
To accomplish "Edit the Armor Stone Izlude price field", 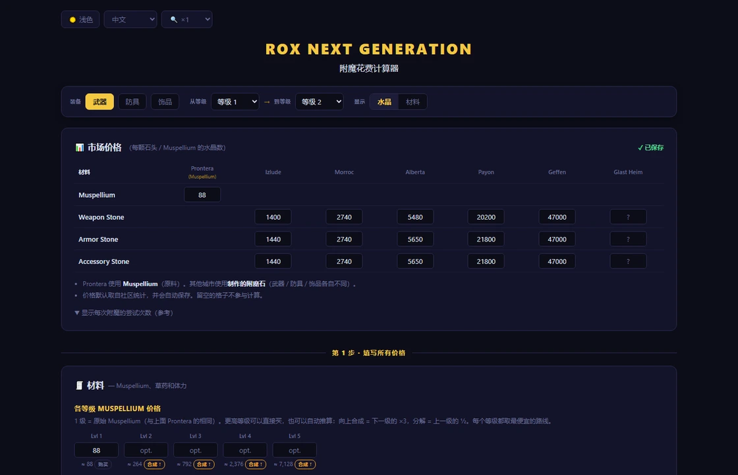I will (273, 239).
